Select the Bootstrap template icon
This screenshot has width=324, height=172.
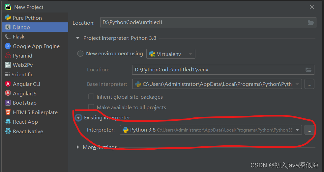coord(8,103)
